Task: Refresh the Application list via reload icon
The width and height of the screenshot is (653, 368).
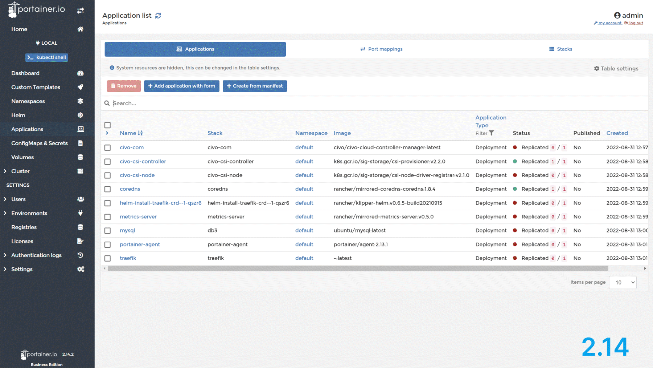Action: click(x=158, y=16)
